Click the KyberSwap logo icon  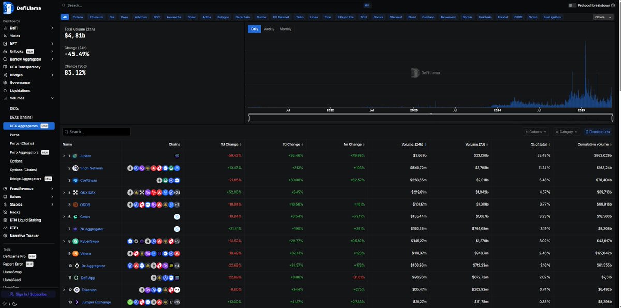76,241
